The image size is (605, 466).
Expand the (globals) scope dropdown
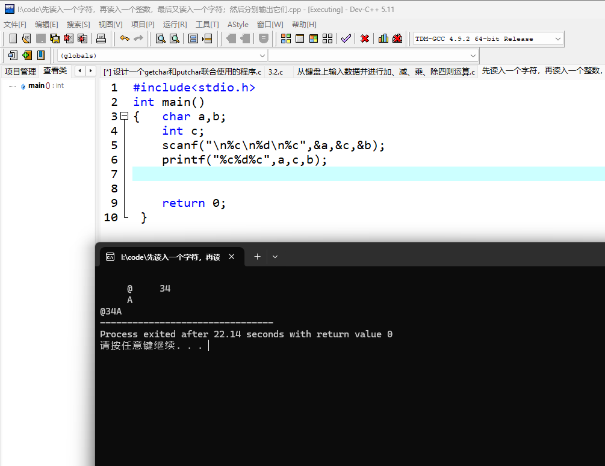coord(262,55)
